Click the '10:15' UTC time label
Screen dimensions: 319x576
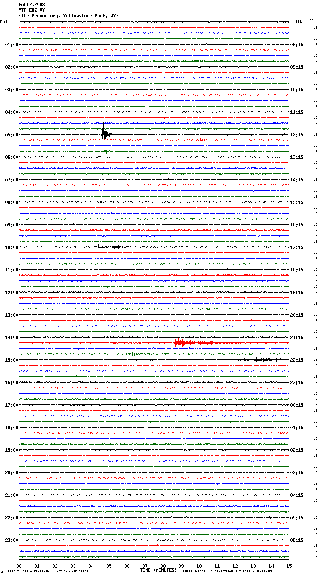click(x=297, y=90)
